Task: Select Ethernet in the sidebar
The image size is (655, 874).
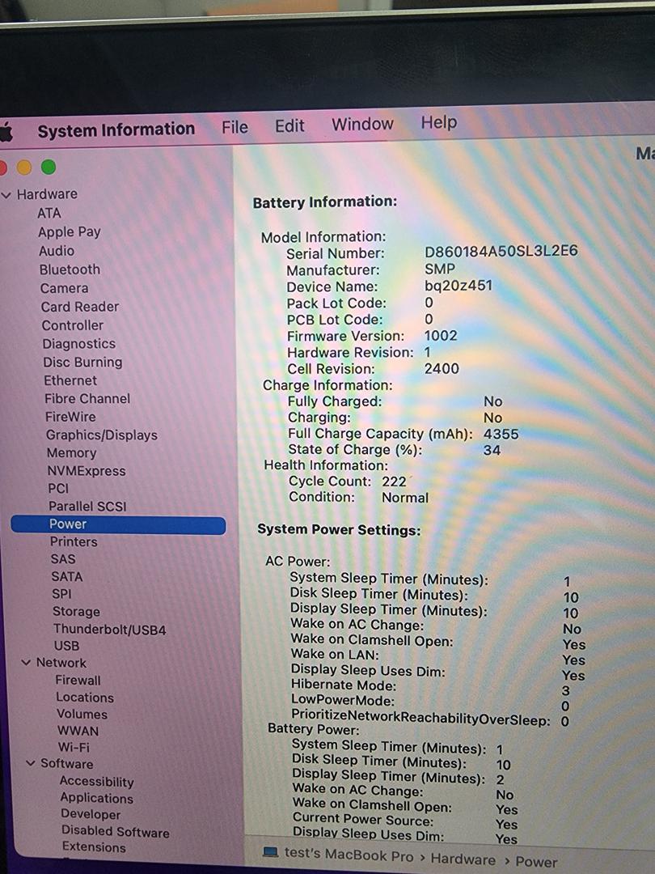Action: click(70, 380)
